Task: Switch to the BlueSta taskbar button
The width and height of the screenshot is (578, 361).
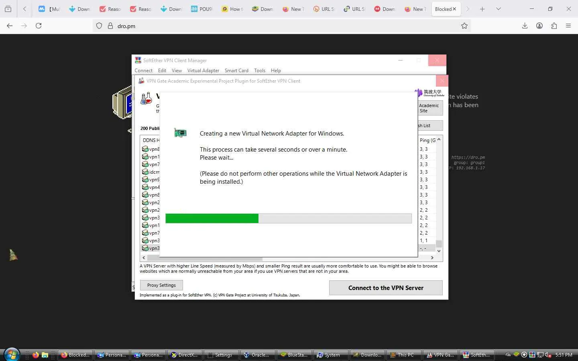Action: point(294,355)
